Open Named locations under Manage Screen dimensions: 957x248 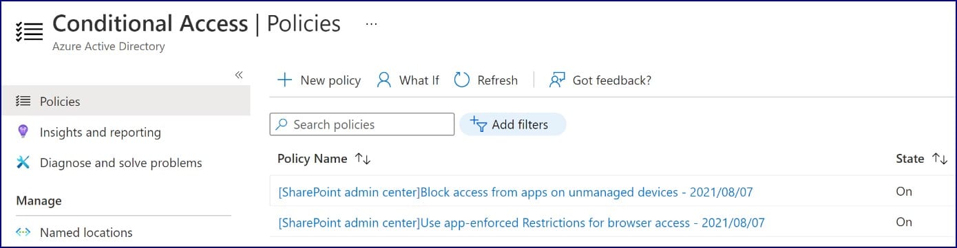click(86, 232)
